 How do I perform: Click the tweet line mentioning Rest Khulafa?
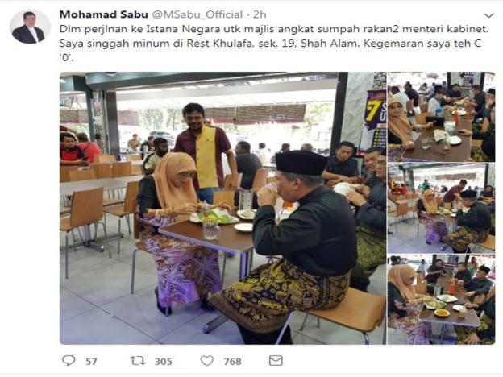(270, 43)
